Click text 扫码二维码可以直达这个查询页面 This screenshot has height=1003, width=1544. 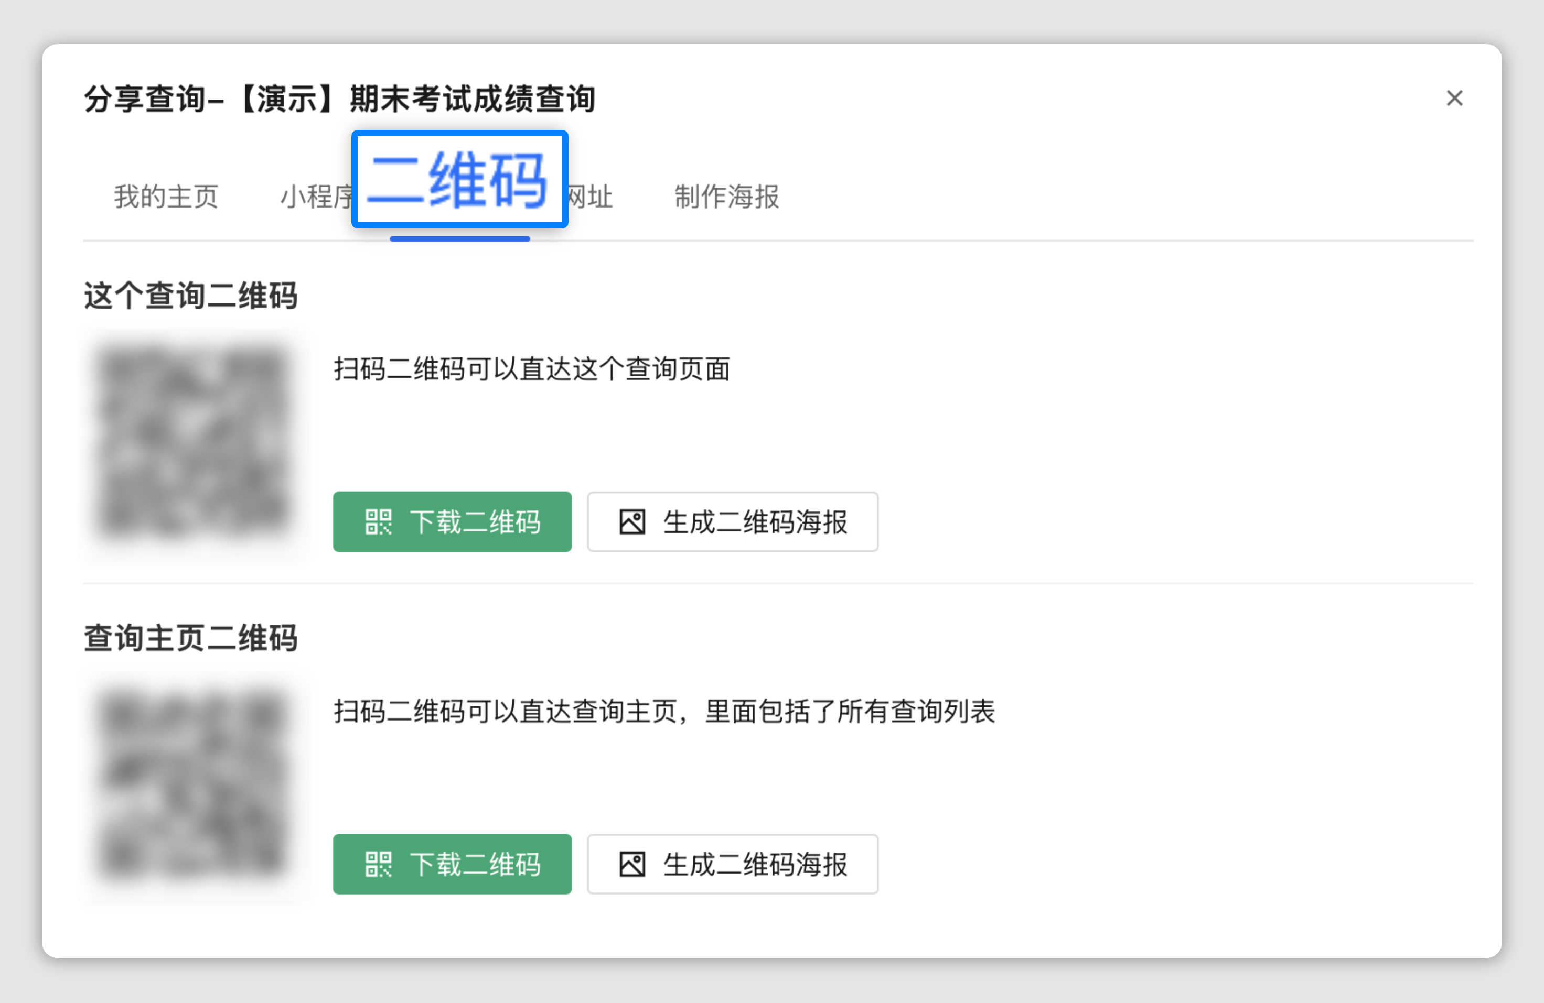[532, 369]
